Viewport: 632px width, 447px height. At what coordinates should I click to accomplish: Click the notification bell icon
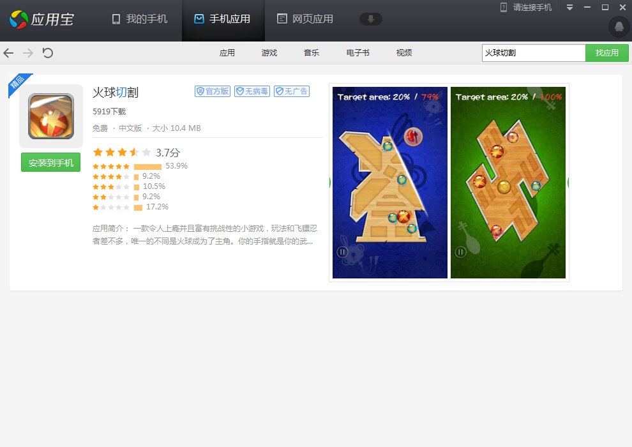(x=619, y=26)
